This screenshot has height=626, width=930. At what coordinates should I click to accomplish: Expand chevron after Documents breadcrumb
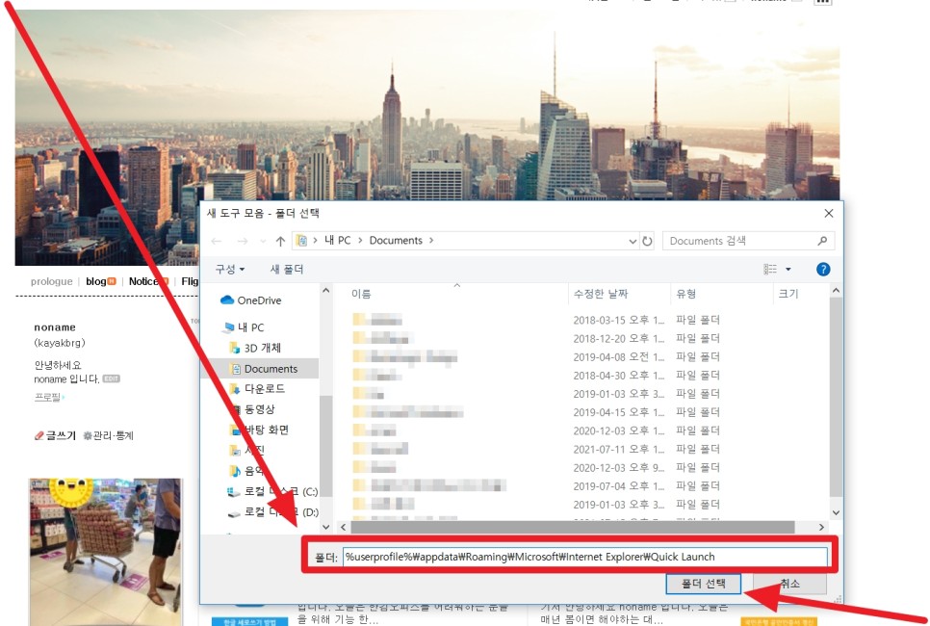431,241
